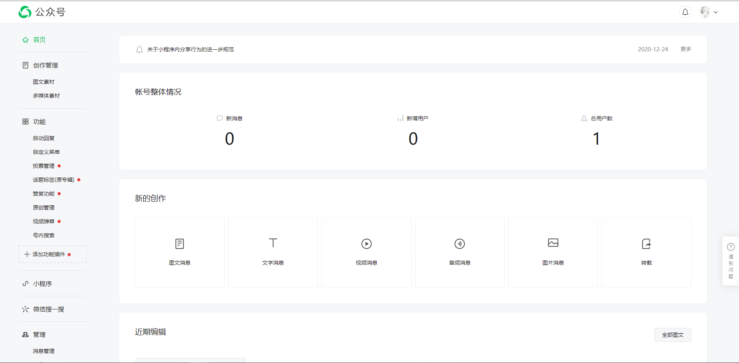Open 图文素材 in sidebar
Viewport: 739px width, 363px height.
coord(44,82)
